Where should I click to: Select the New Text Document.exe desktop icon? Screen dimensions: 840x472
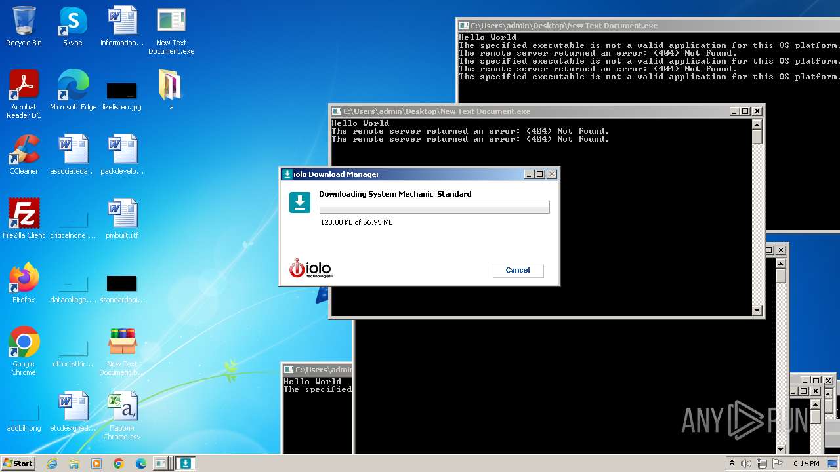point(171,30)
